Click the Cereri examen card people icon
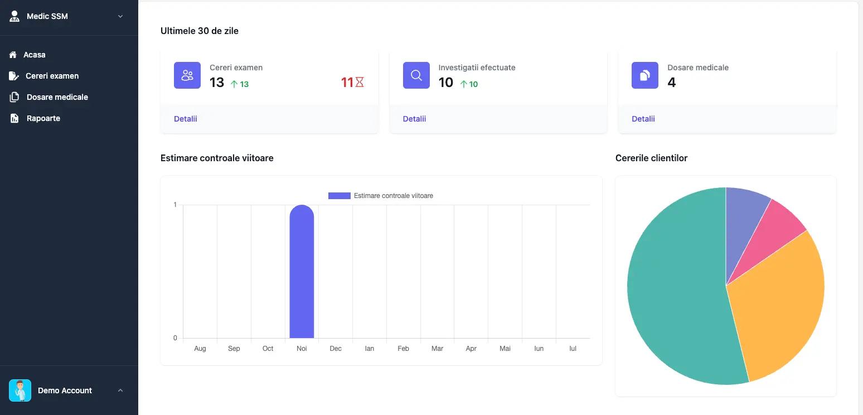This screenshot has width=863, height=415. [187, 75]
